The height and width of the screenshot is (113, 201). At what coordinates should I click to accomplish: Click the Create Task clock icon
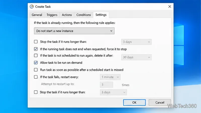(x=32, y=7)
